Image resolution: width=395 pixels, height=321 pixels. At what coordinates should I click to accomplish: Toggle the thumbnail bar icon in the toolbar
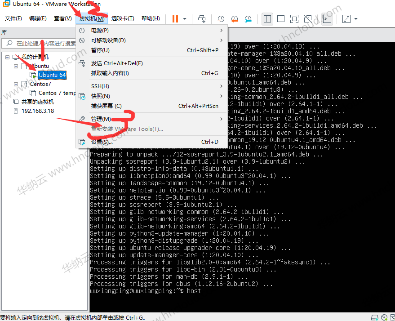(280, 19)
